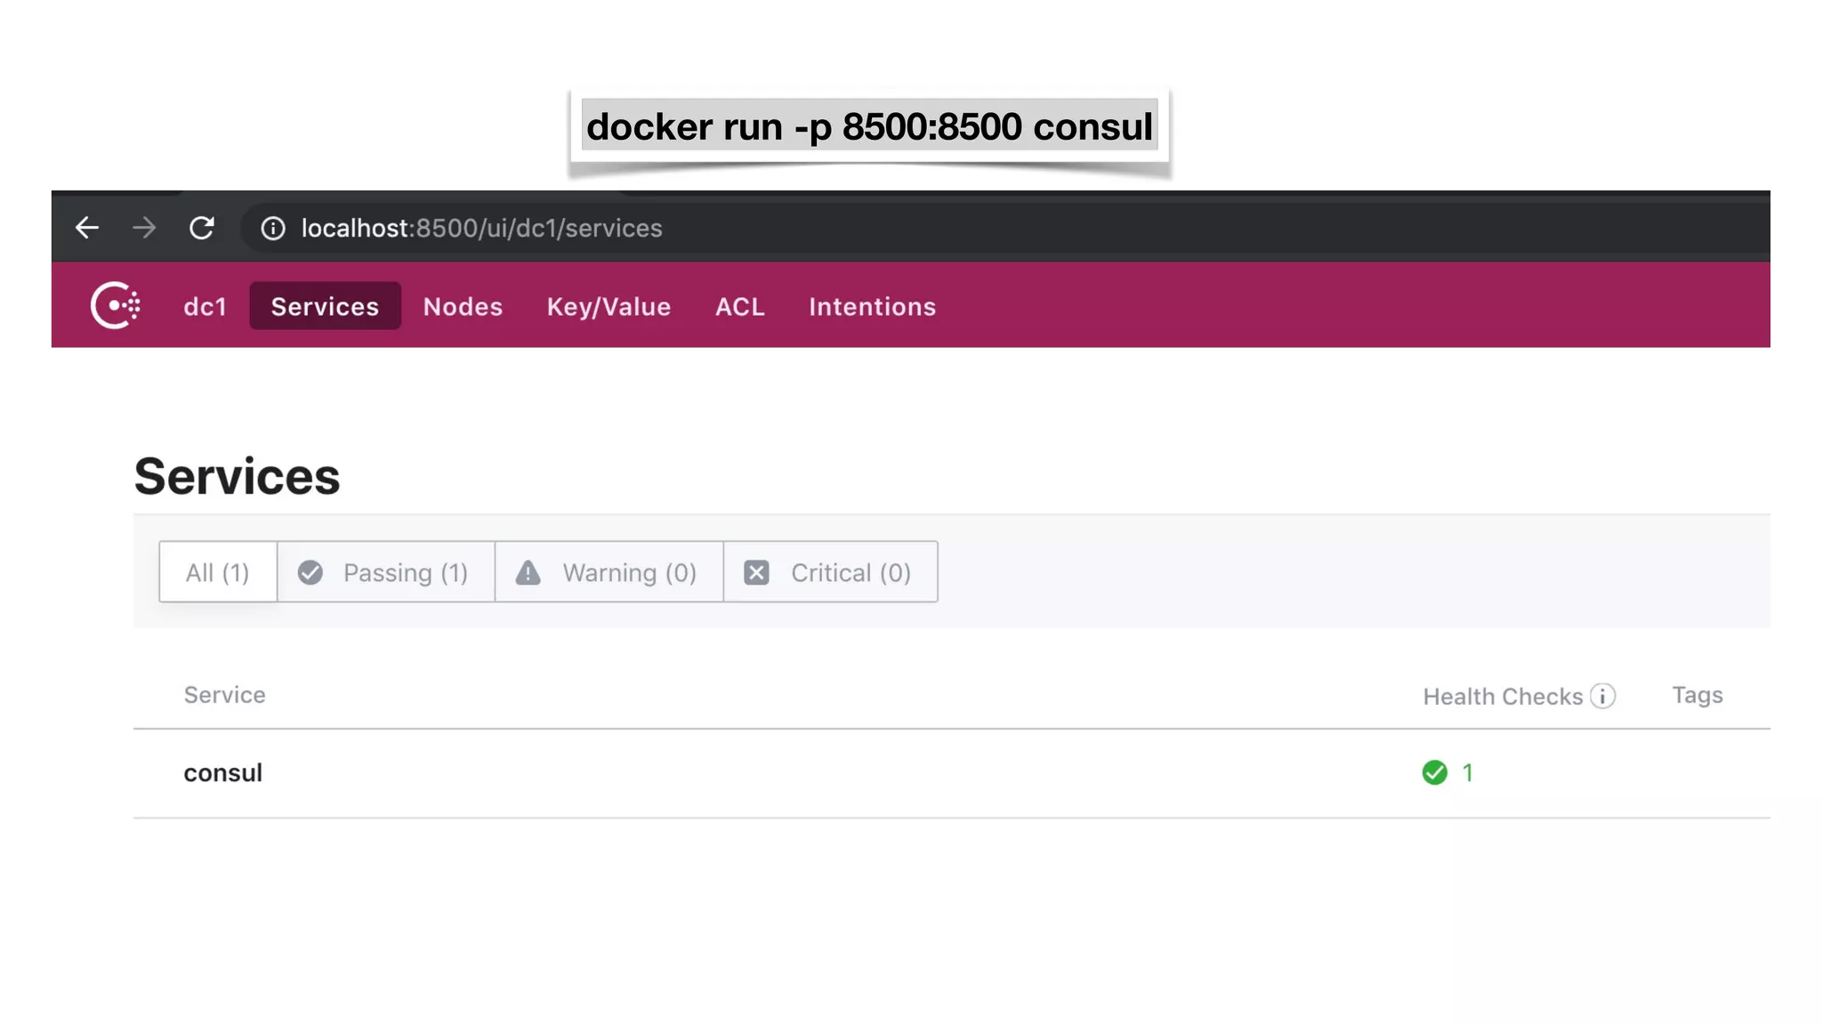The width and height of the screenshot is (1822, 1025).
Task: Open the ACL tab
Action: pos(740,306)
